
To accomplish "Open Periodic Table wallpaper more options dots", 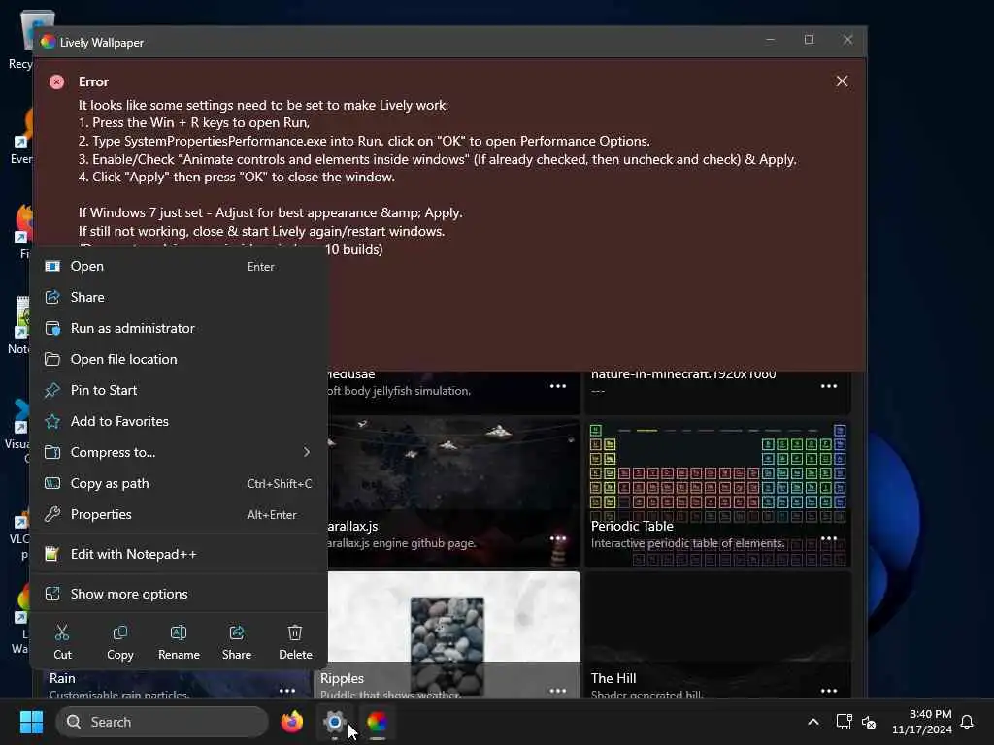I will [x=829, y=537].
